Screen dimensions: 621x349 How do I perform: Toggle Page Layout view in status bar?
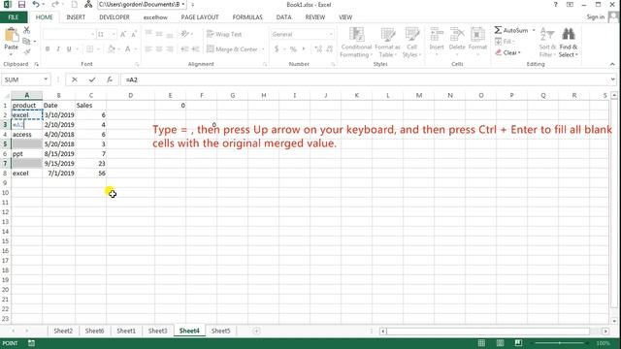[500, 343]
